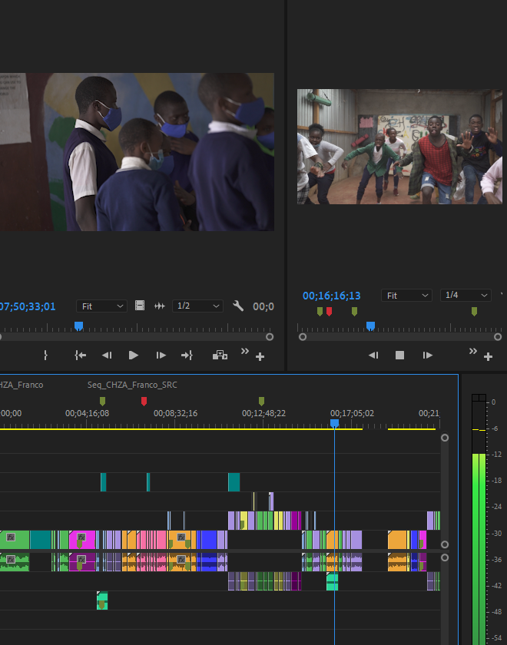
Task: Click the timeline playhead handle
Action: point(335,424)
